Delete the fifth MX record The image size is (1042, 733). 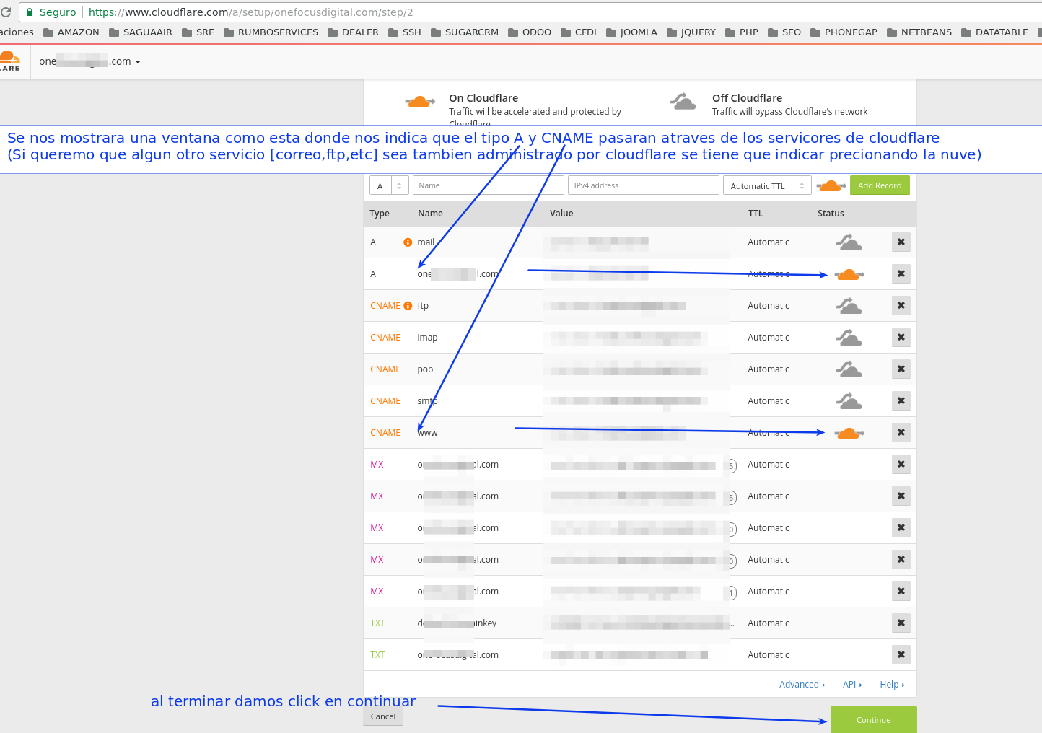point(901,592)
